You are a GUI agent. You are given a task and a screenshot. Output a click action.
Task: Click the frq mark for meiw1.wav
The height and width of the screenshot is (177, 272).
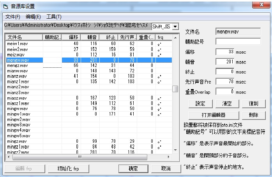point(159,44)
